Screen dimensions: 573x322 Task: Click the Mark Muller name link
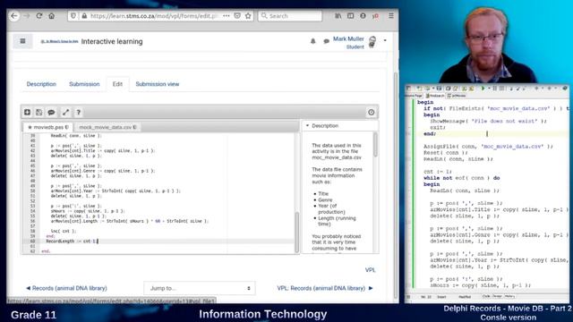point(348,38)
